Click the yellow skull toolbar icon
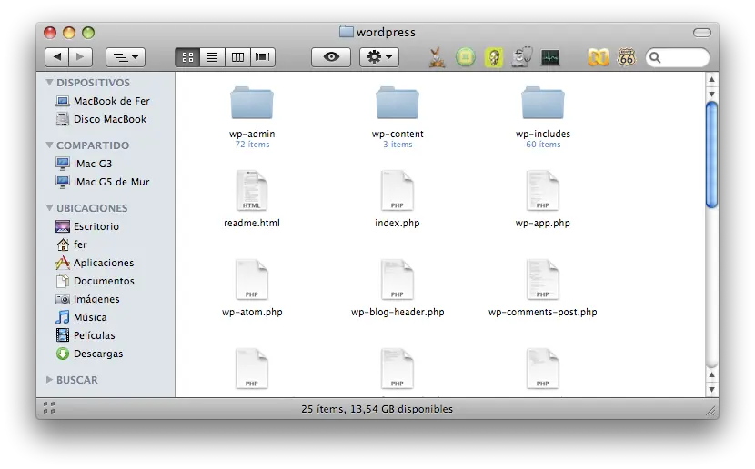Image resolution: width=755 pixels, height=469 pixels. pyautogui.click(x=494, y=57)
